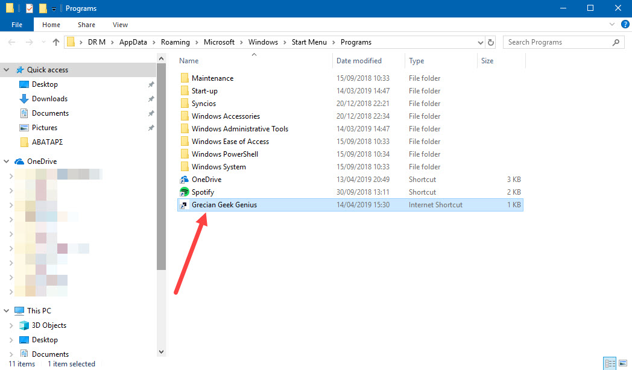
Task: Click the Help question-mark icon
Action: 625,24
